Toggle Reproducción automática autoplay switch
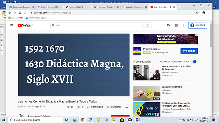This screenshot has height=123, width=219. (194, 61)
